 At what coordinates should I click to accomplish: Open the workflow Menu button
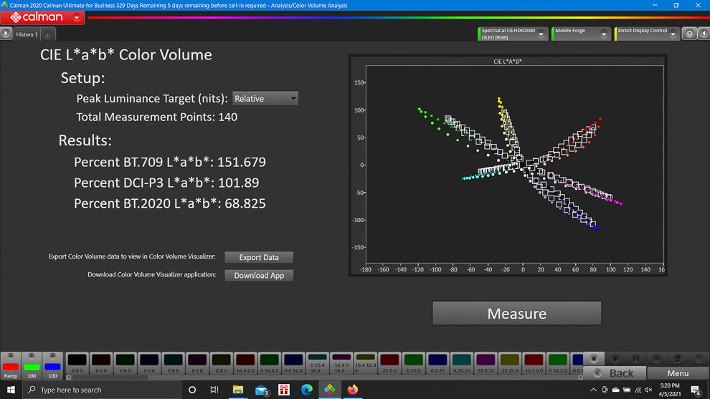tap(678, 373)
